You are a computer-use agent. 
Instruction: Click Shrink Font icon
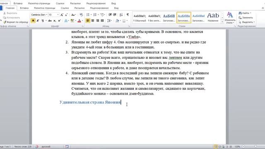point(66,15)
